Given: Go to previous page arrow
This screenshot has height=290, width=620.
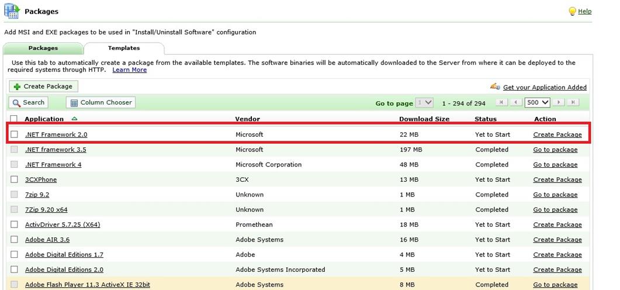Looking at the screenshot, I should pos(516,102).
